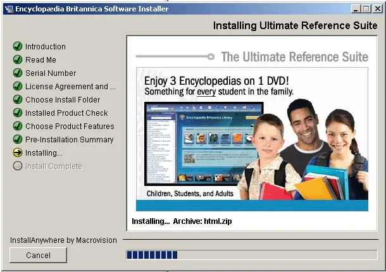The image size is (386, 272).
Task: Click the blue installation progress bar
Action: pos(252,255)
